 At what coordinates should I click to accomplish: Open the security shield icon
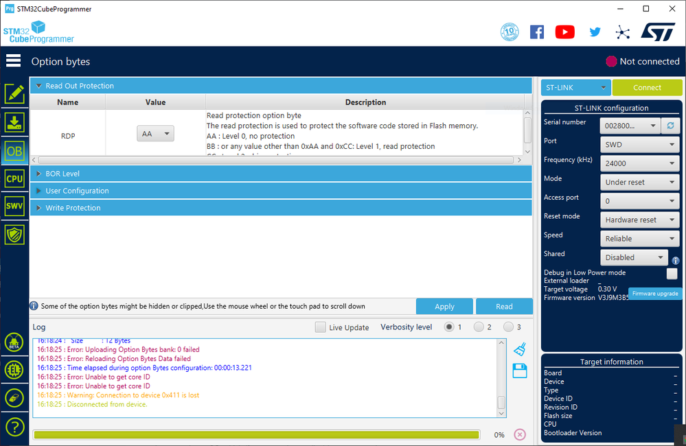14,235
